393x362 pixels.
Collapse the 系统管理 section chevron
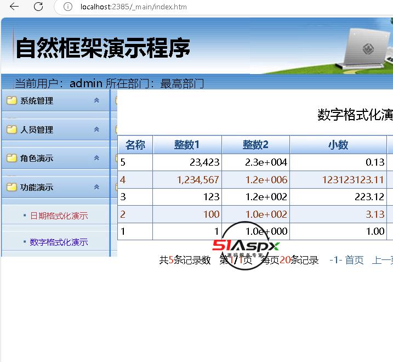pos(96,100)
